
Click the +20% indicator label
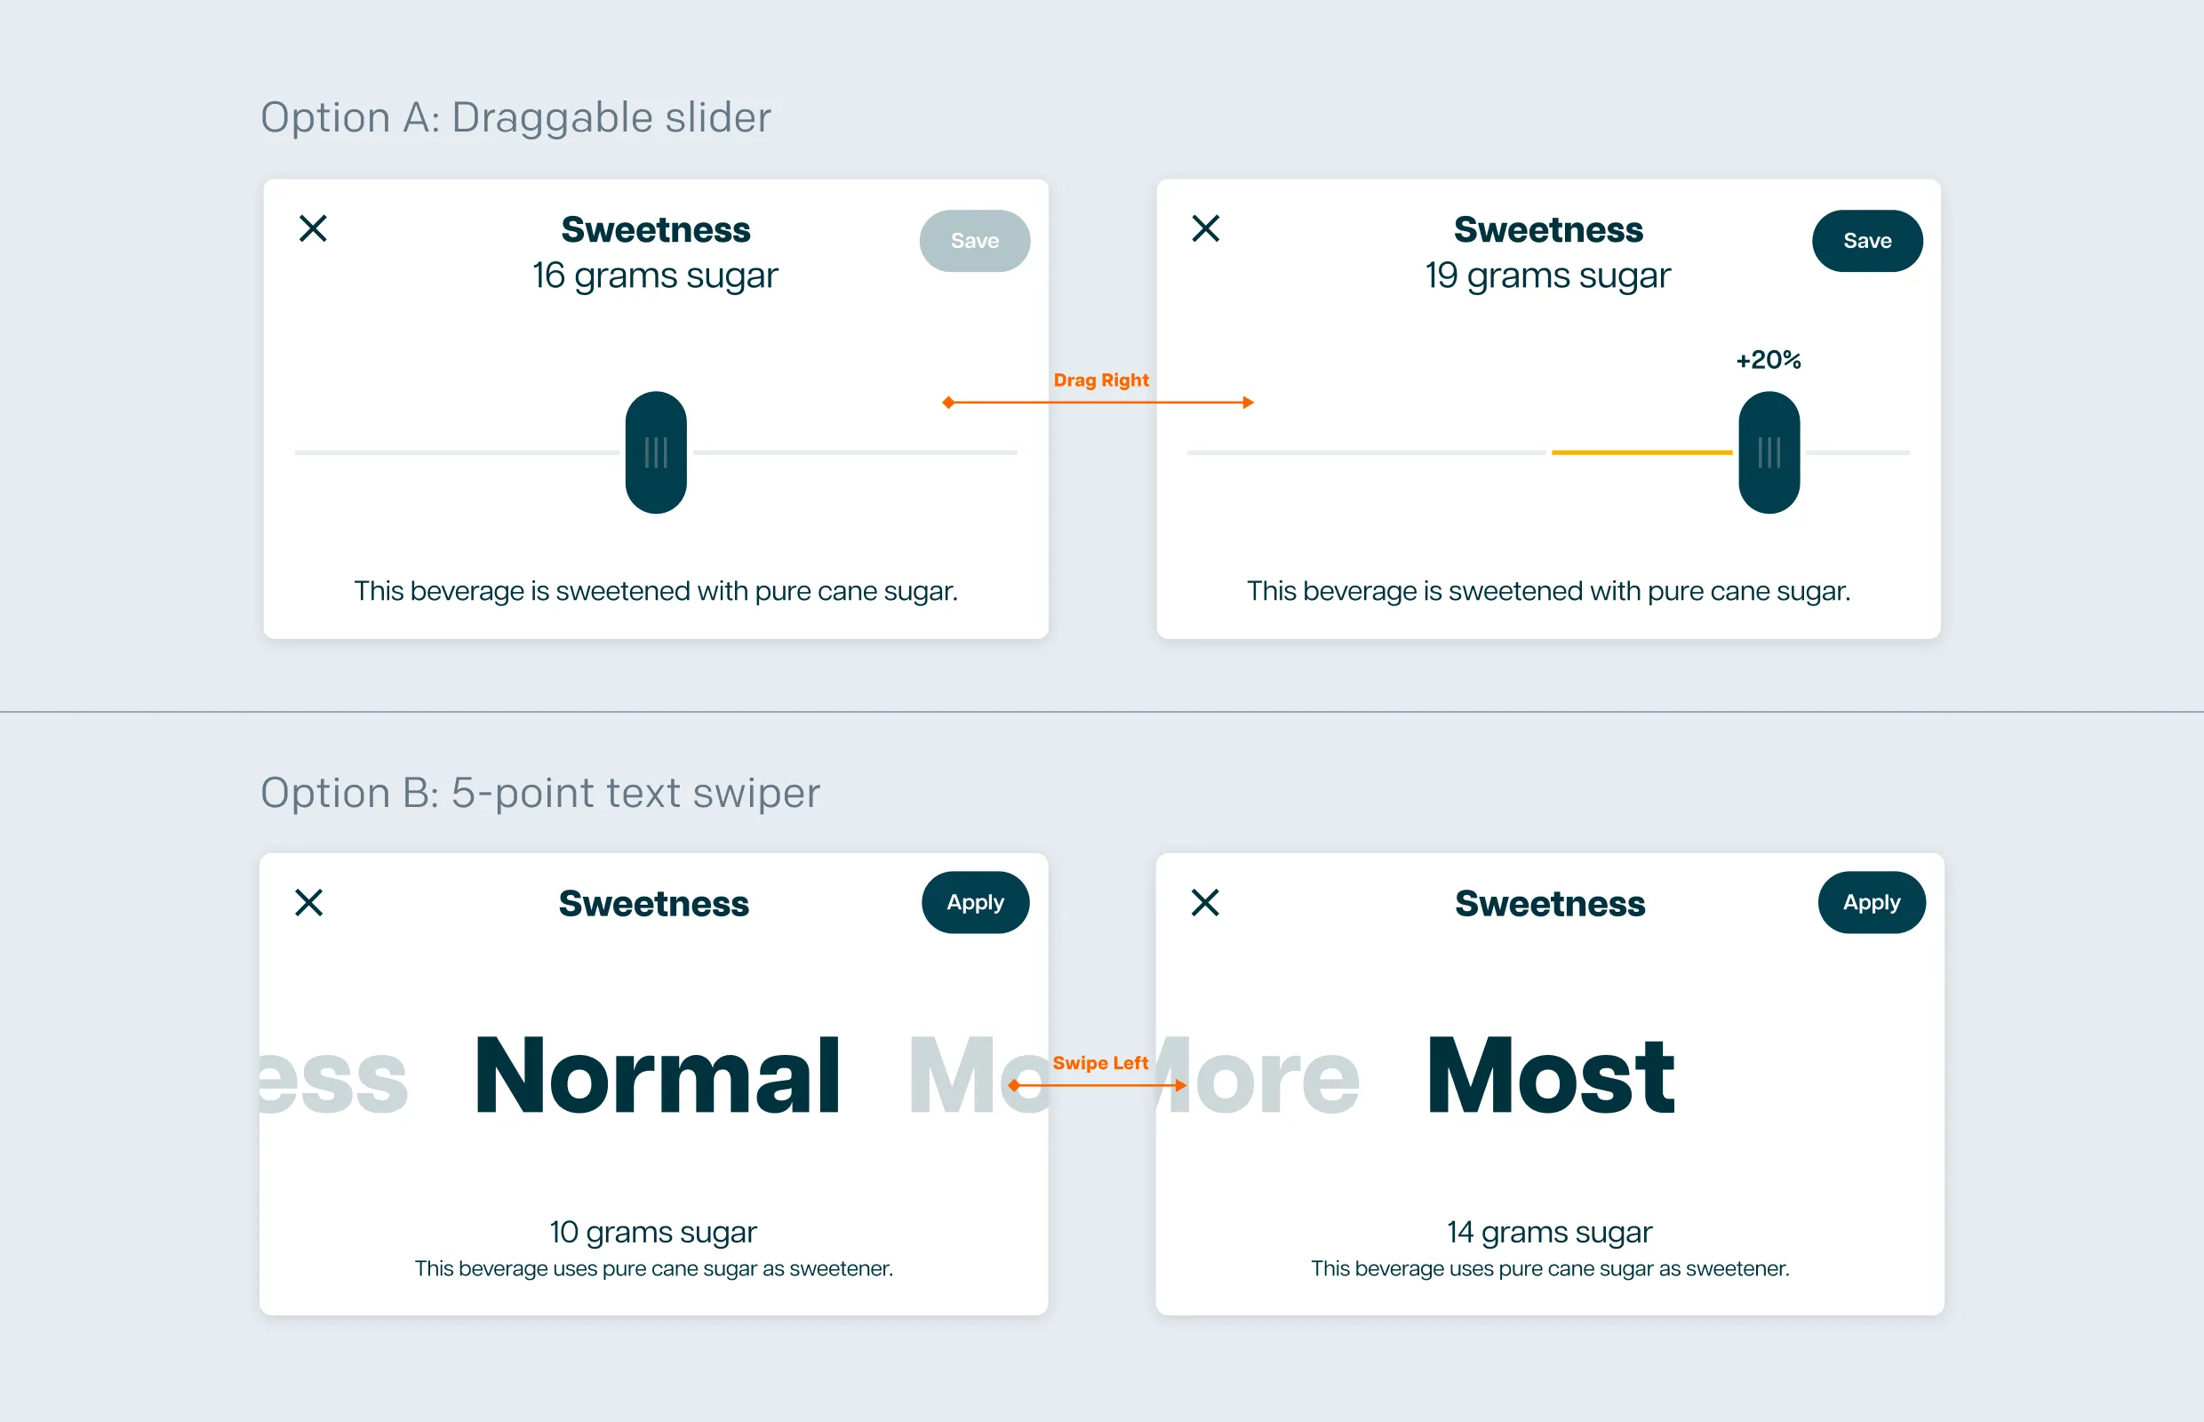click(1769, 359)
